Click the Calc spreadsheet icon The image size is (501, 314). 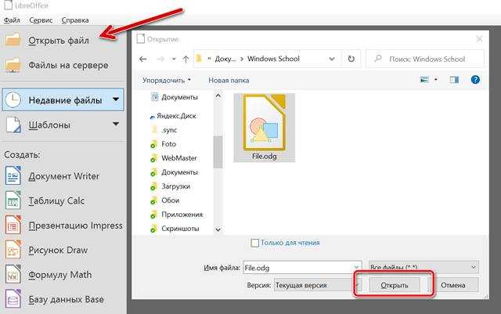tap(13, 201)
